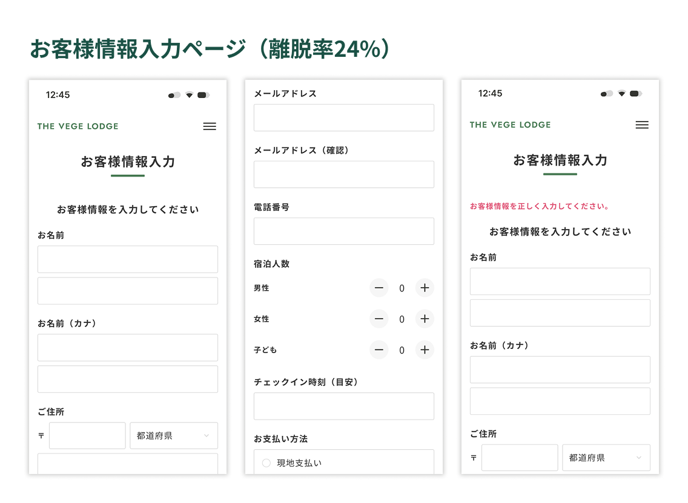Increase the 女性 guest count
Viewport: 688px width, 503px height.
point(425,319)
